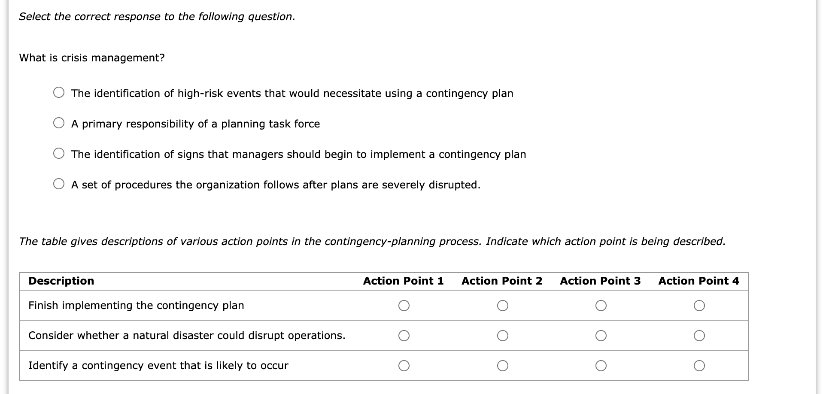Click the 'What is crisis management?' question text
Viewport: 826px width, 394px height.
click(x=92, y=58)
